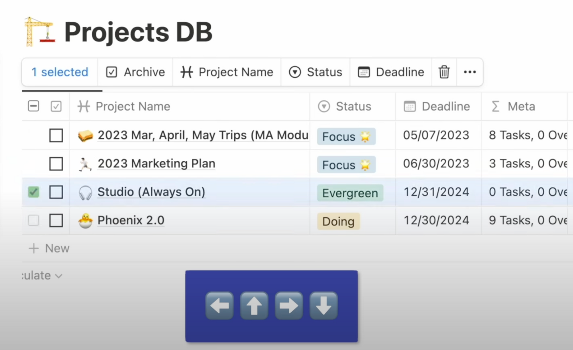This screenshot has height=350, width=573.
Task: Check Archive box for 2023 Marketing Plan
Action: [x=56, y=164]
